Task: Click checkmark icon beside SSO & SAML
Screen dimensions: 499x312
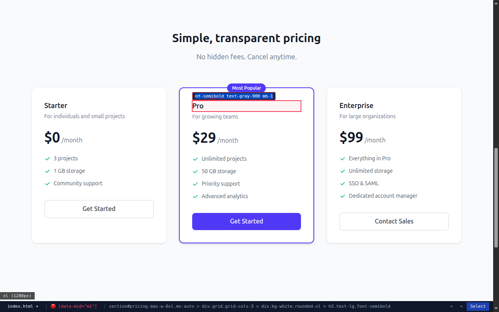Action: [x=343, y=184]
